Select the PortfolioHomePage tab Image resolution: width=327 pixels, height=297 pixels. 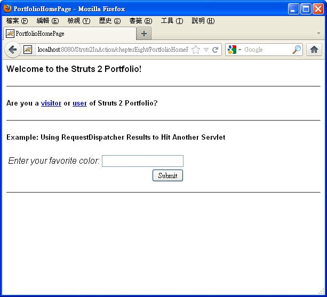click(70, 34)
